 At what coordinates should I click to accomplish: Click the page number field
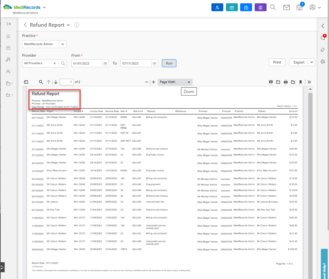point(67,82)
